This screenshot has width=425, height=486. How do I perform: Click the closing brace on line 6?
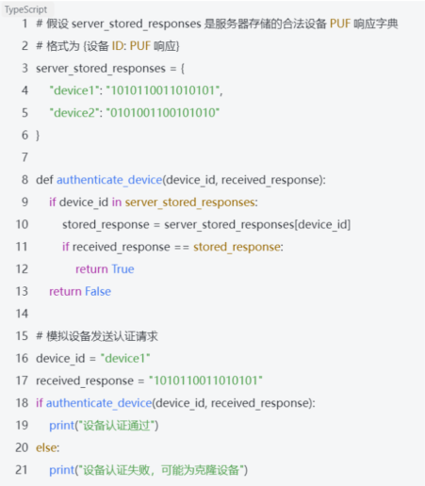(x=38, y=136)
